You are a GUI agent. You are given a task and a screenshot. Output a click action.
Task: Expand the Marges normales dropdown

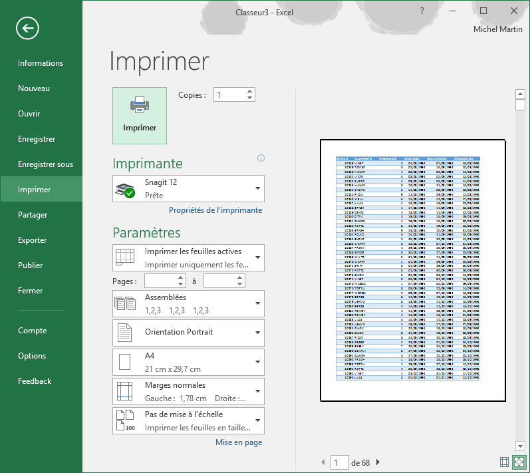pos(189,391)
